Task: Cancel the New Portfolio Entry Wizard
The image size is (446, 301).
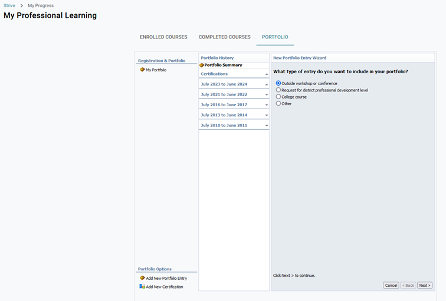Action: pyautogui.click(x=391, y=285)
